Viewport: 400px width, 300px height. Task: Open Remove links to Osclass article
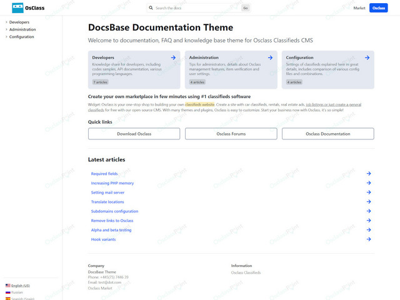112,221
